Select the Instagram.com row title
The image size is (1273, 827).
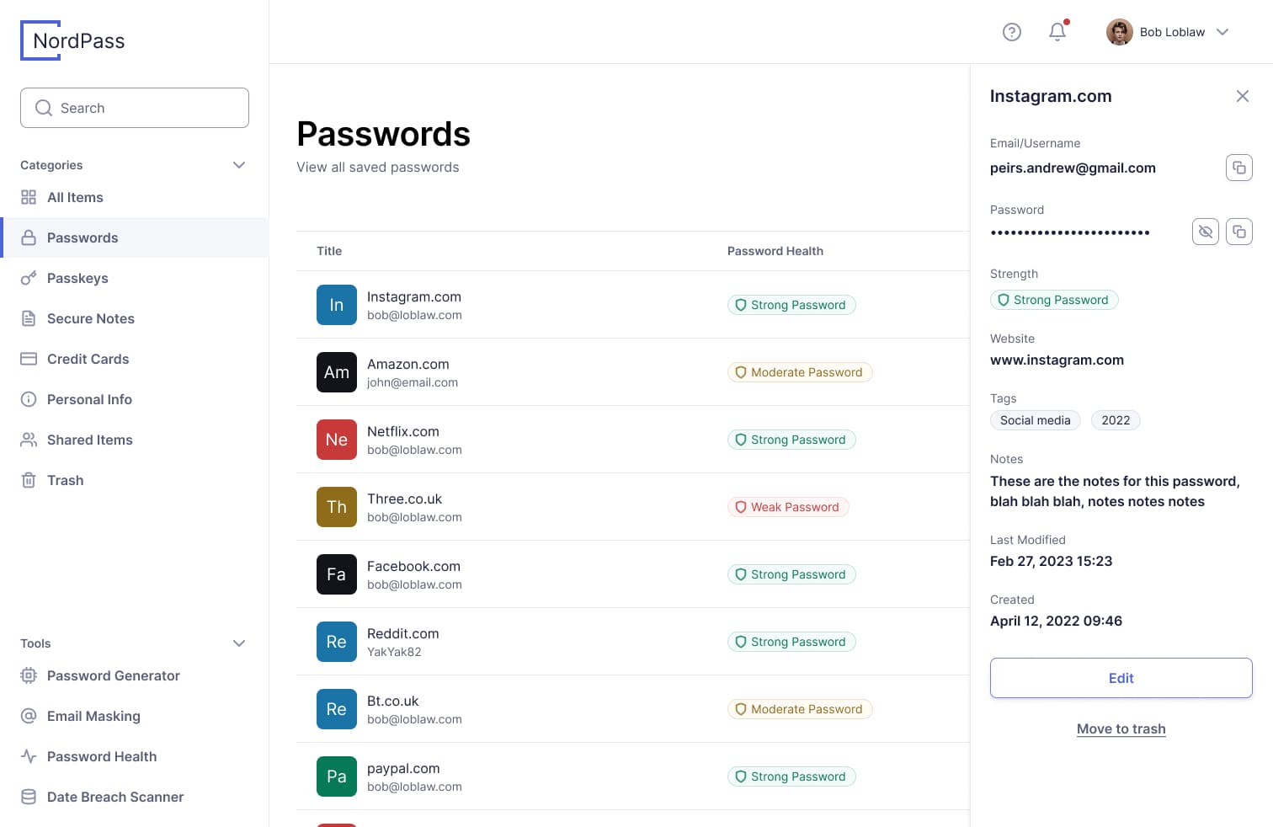coord(414,296)
